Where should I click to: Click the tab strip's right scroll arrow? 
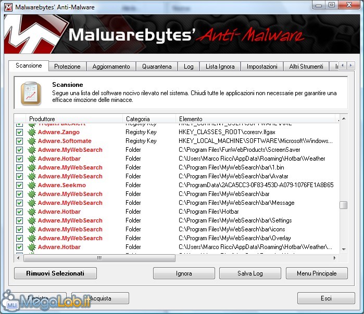coord(351,66)
